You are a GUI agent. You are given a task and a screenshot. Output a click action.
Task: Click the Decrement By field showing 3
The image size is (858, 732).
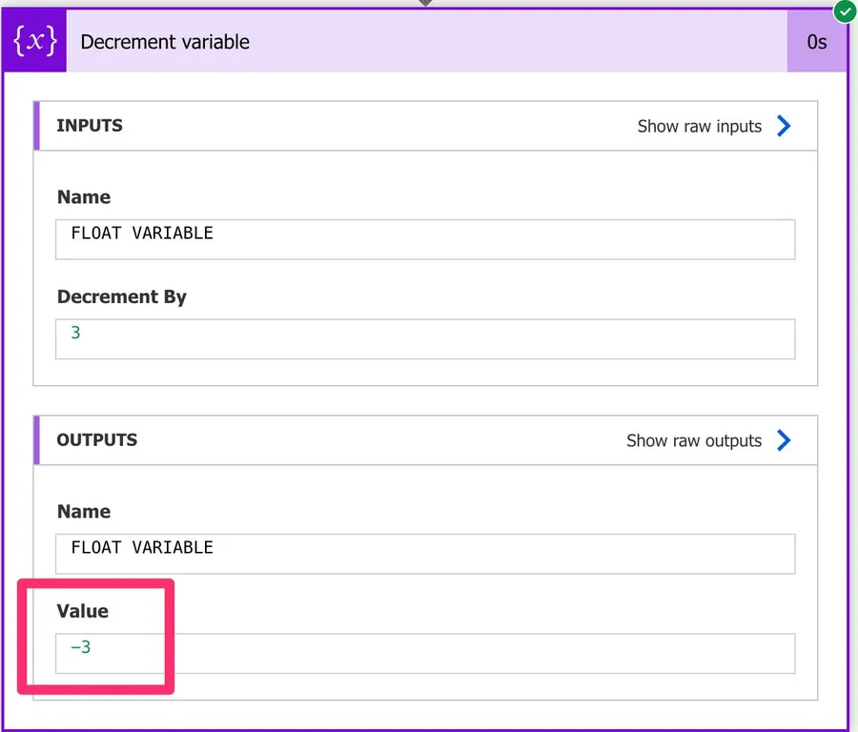point(425,339)
